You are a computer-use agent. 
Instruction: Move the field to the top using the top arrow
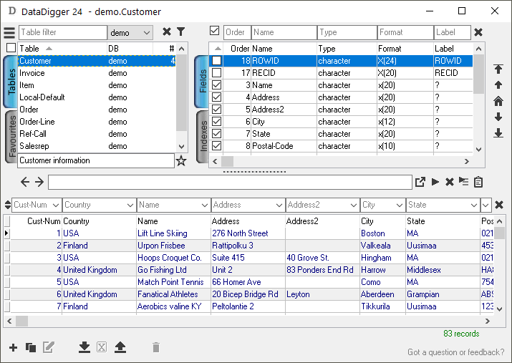pos(498,69)
